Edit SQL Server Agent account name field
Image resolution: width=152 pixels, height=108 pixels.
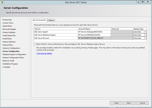94,32
